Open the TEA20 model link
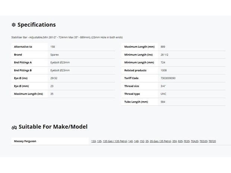 click(x=194, y=141)
